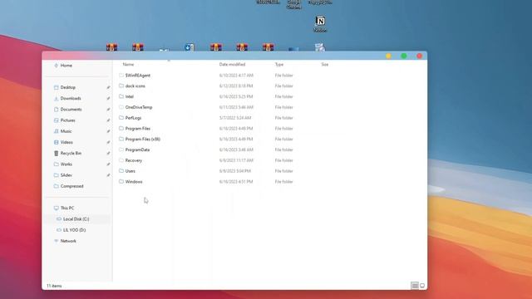This screenshot has height=299, width=532.
Task: Click the Compressed folder icon in sidebar
Action: tap(56, 186)
